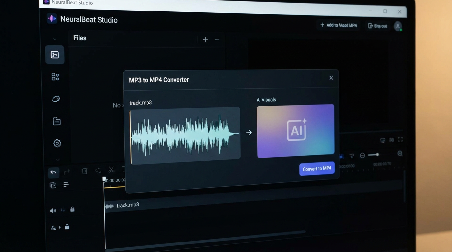The height and width of the screenshot is (252, 452).
Task: Open the notes document sidebar icon
Action: [56, 121]
